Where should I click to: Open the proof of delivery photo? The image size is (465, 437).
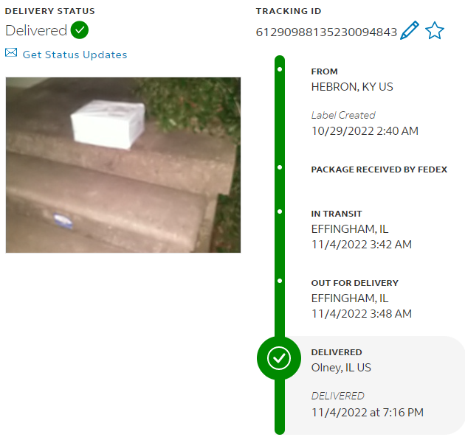tap(123, 165)
